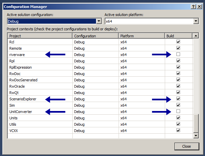Open Active solution platform dropdown
Viewport: 205px width, 156px height.
tap(196, 21)
